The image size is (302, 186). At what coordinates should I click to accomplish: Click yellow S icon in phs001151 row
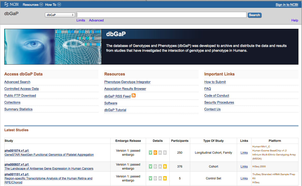pos(165,178)
